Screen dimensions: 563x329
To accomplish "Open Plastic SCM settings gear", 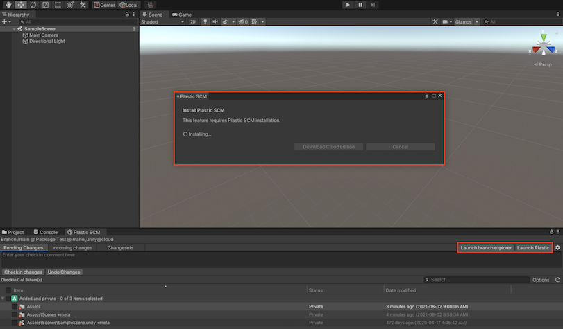I will [x=557, y=247].
